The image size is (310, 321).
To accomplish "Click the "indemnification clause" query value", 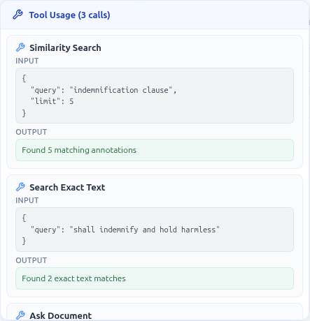I will [121, 90].
